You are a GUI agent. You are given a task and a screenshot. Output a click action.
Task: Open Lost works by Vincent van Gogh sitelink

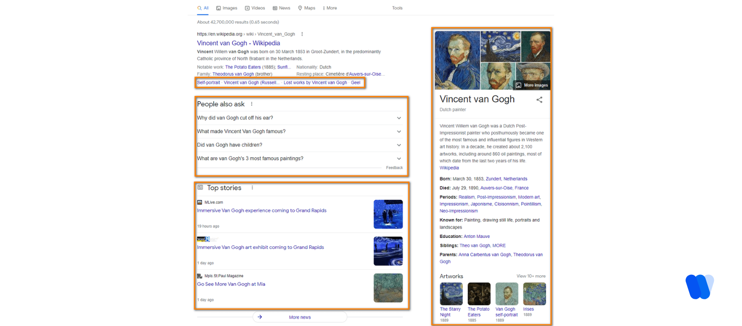(x=315, y=83)
